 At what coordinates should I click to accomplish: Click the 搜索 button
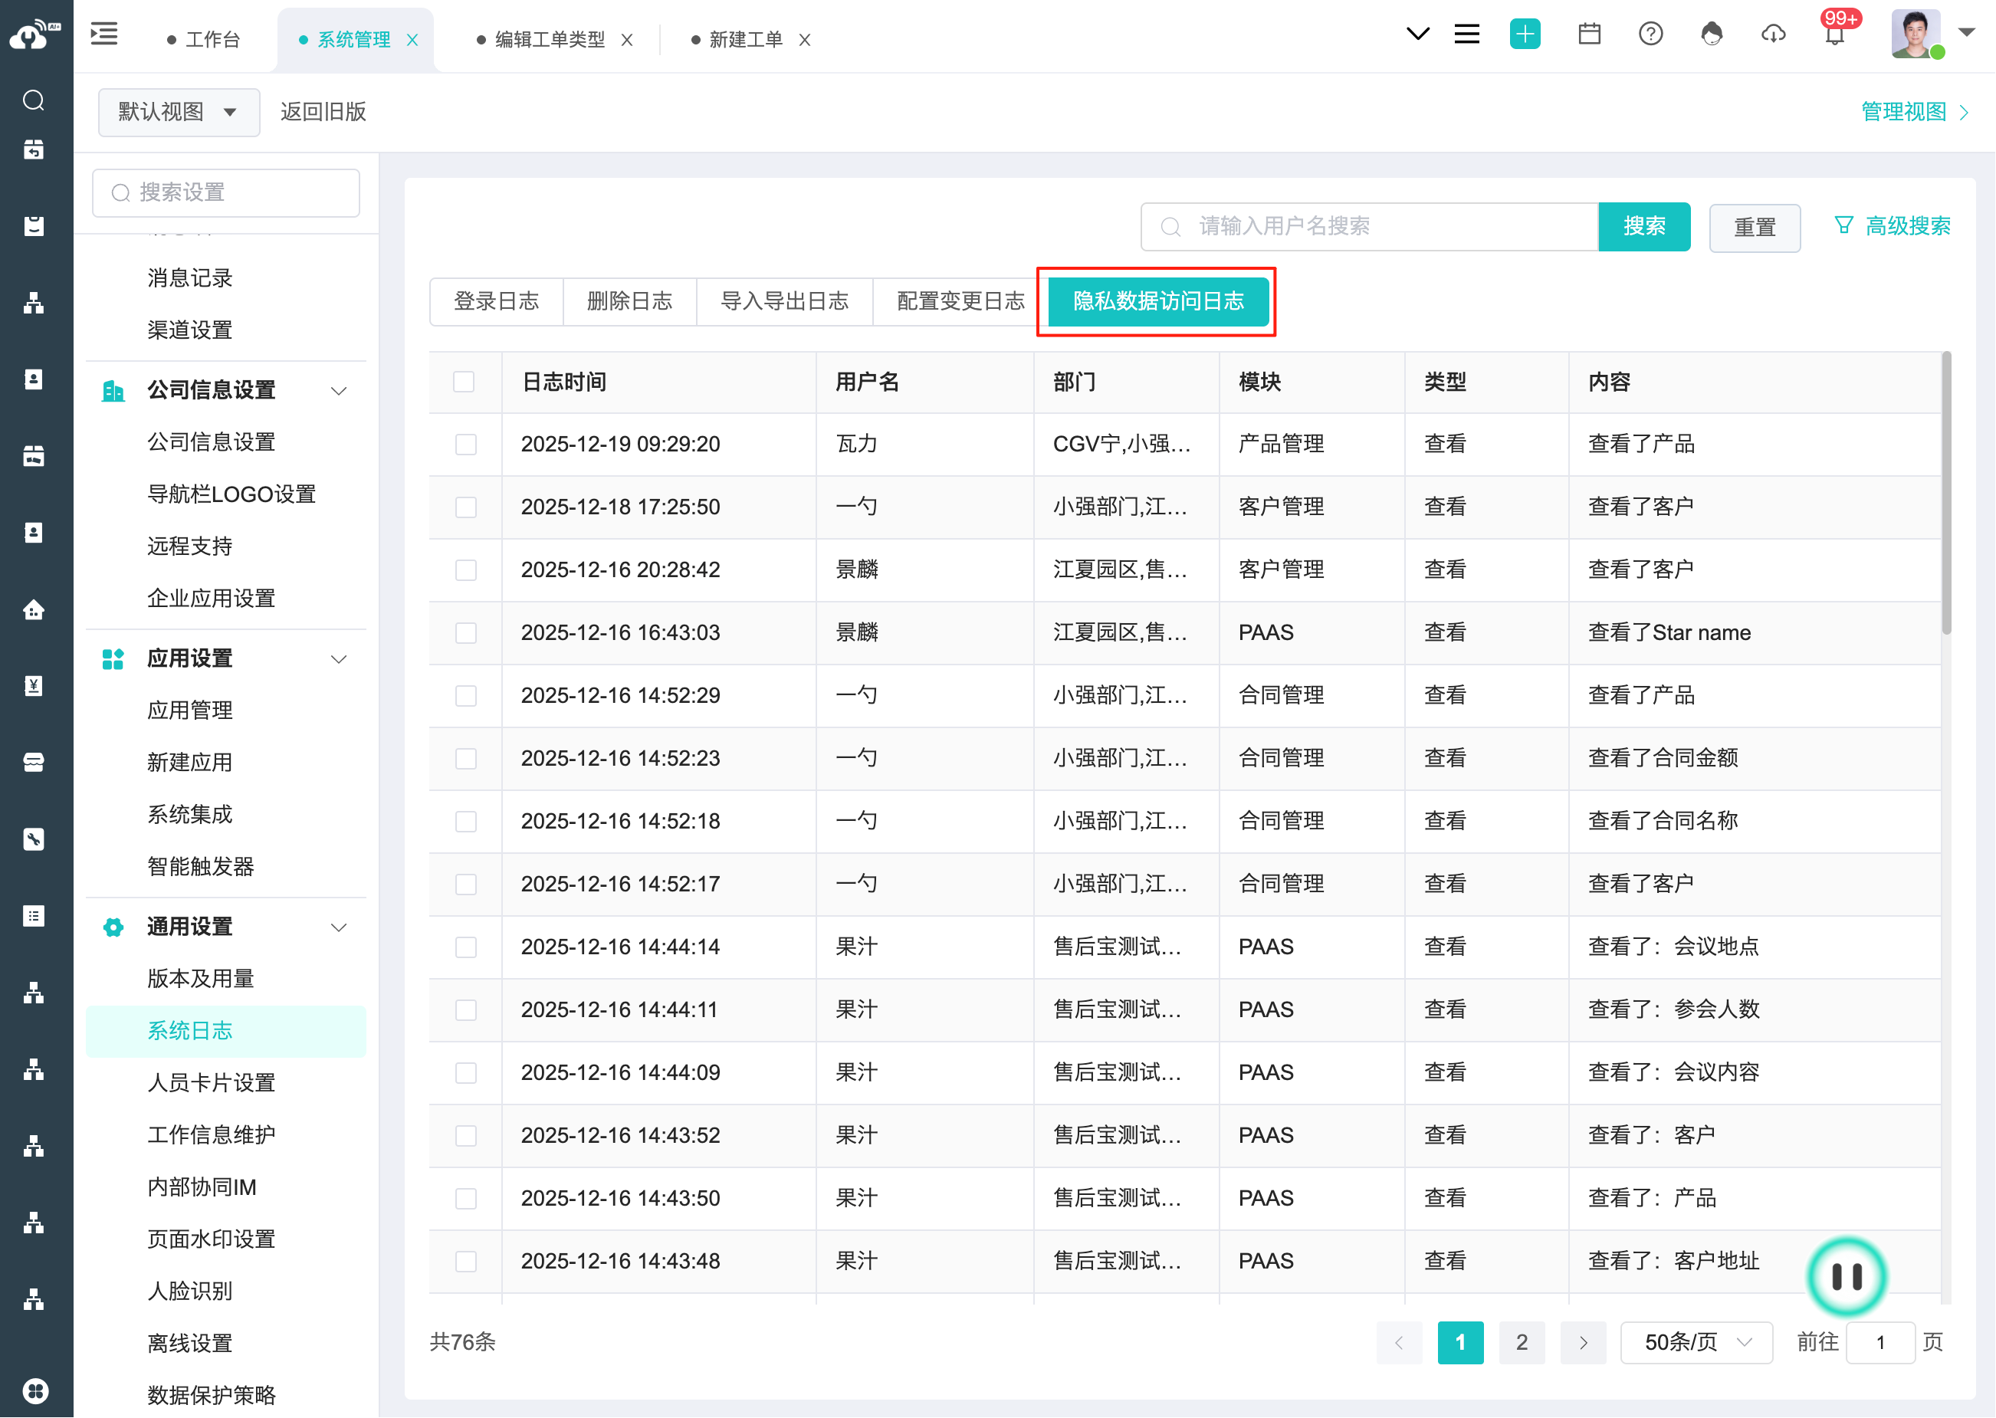[1643, 227]
